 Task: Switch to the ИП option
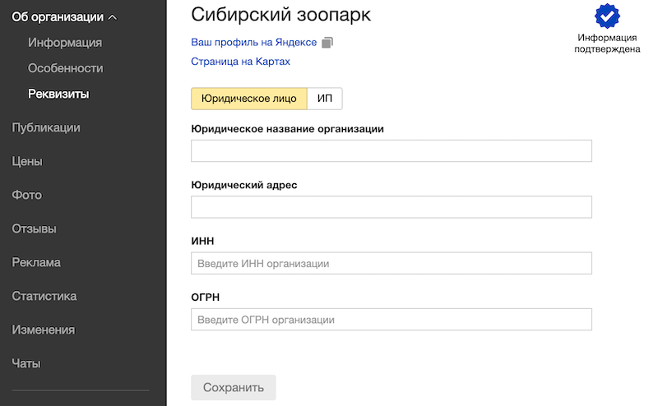pos(325,99)
